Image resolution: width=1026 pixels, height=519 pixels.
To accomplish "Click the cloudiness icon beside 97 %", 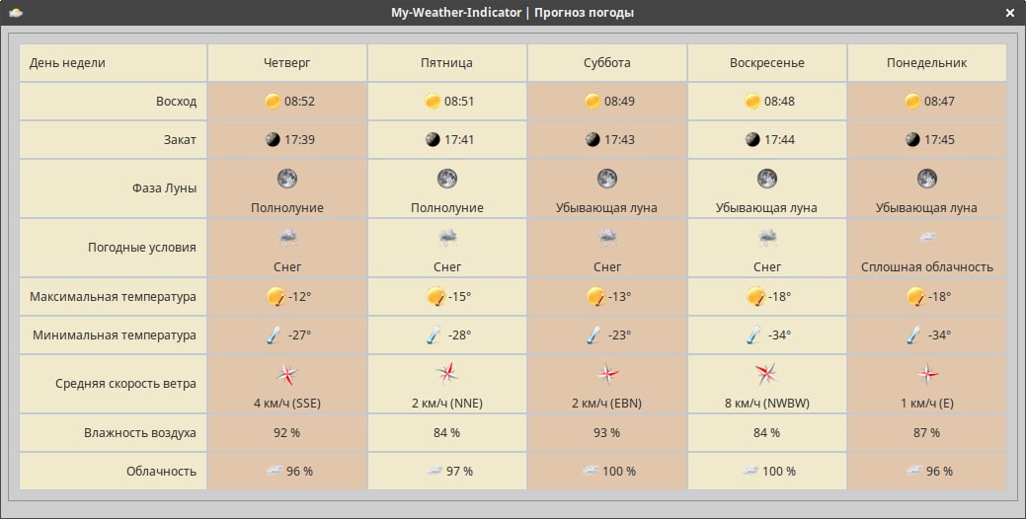I will tap(434, 471).
